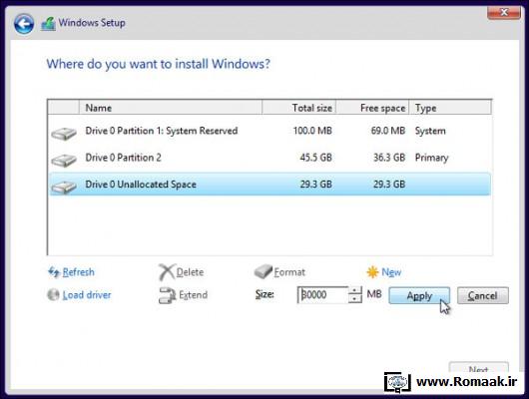Choose the Delete partition option

pos(190,272)
